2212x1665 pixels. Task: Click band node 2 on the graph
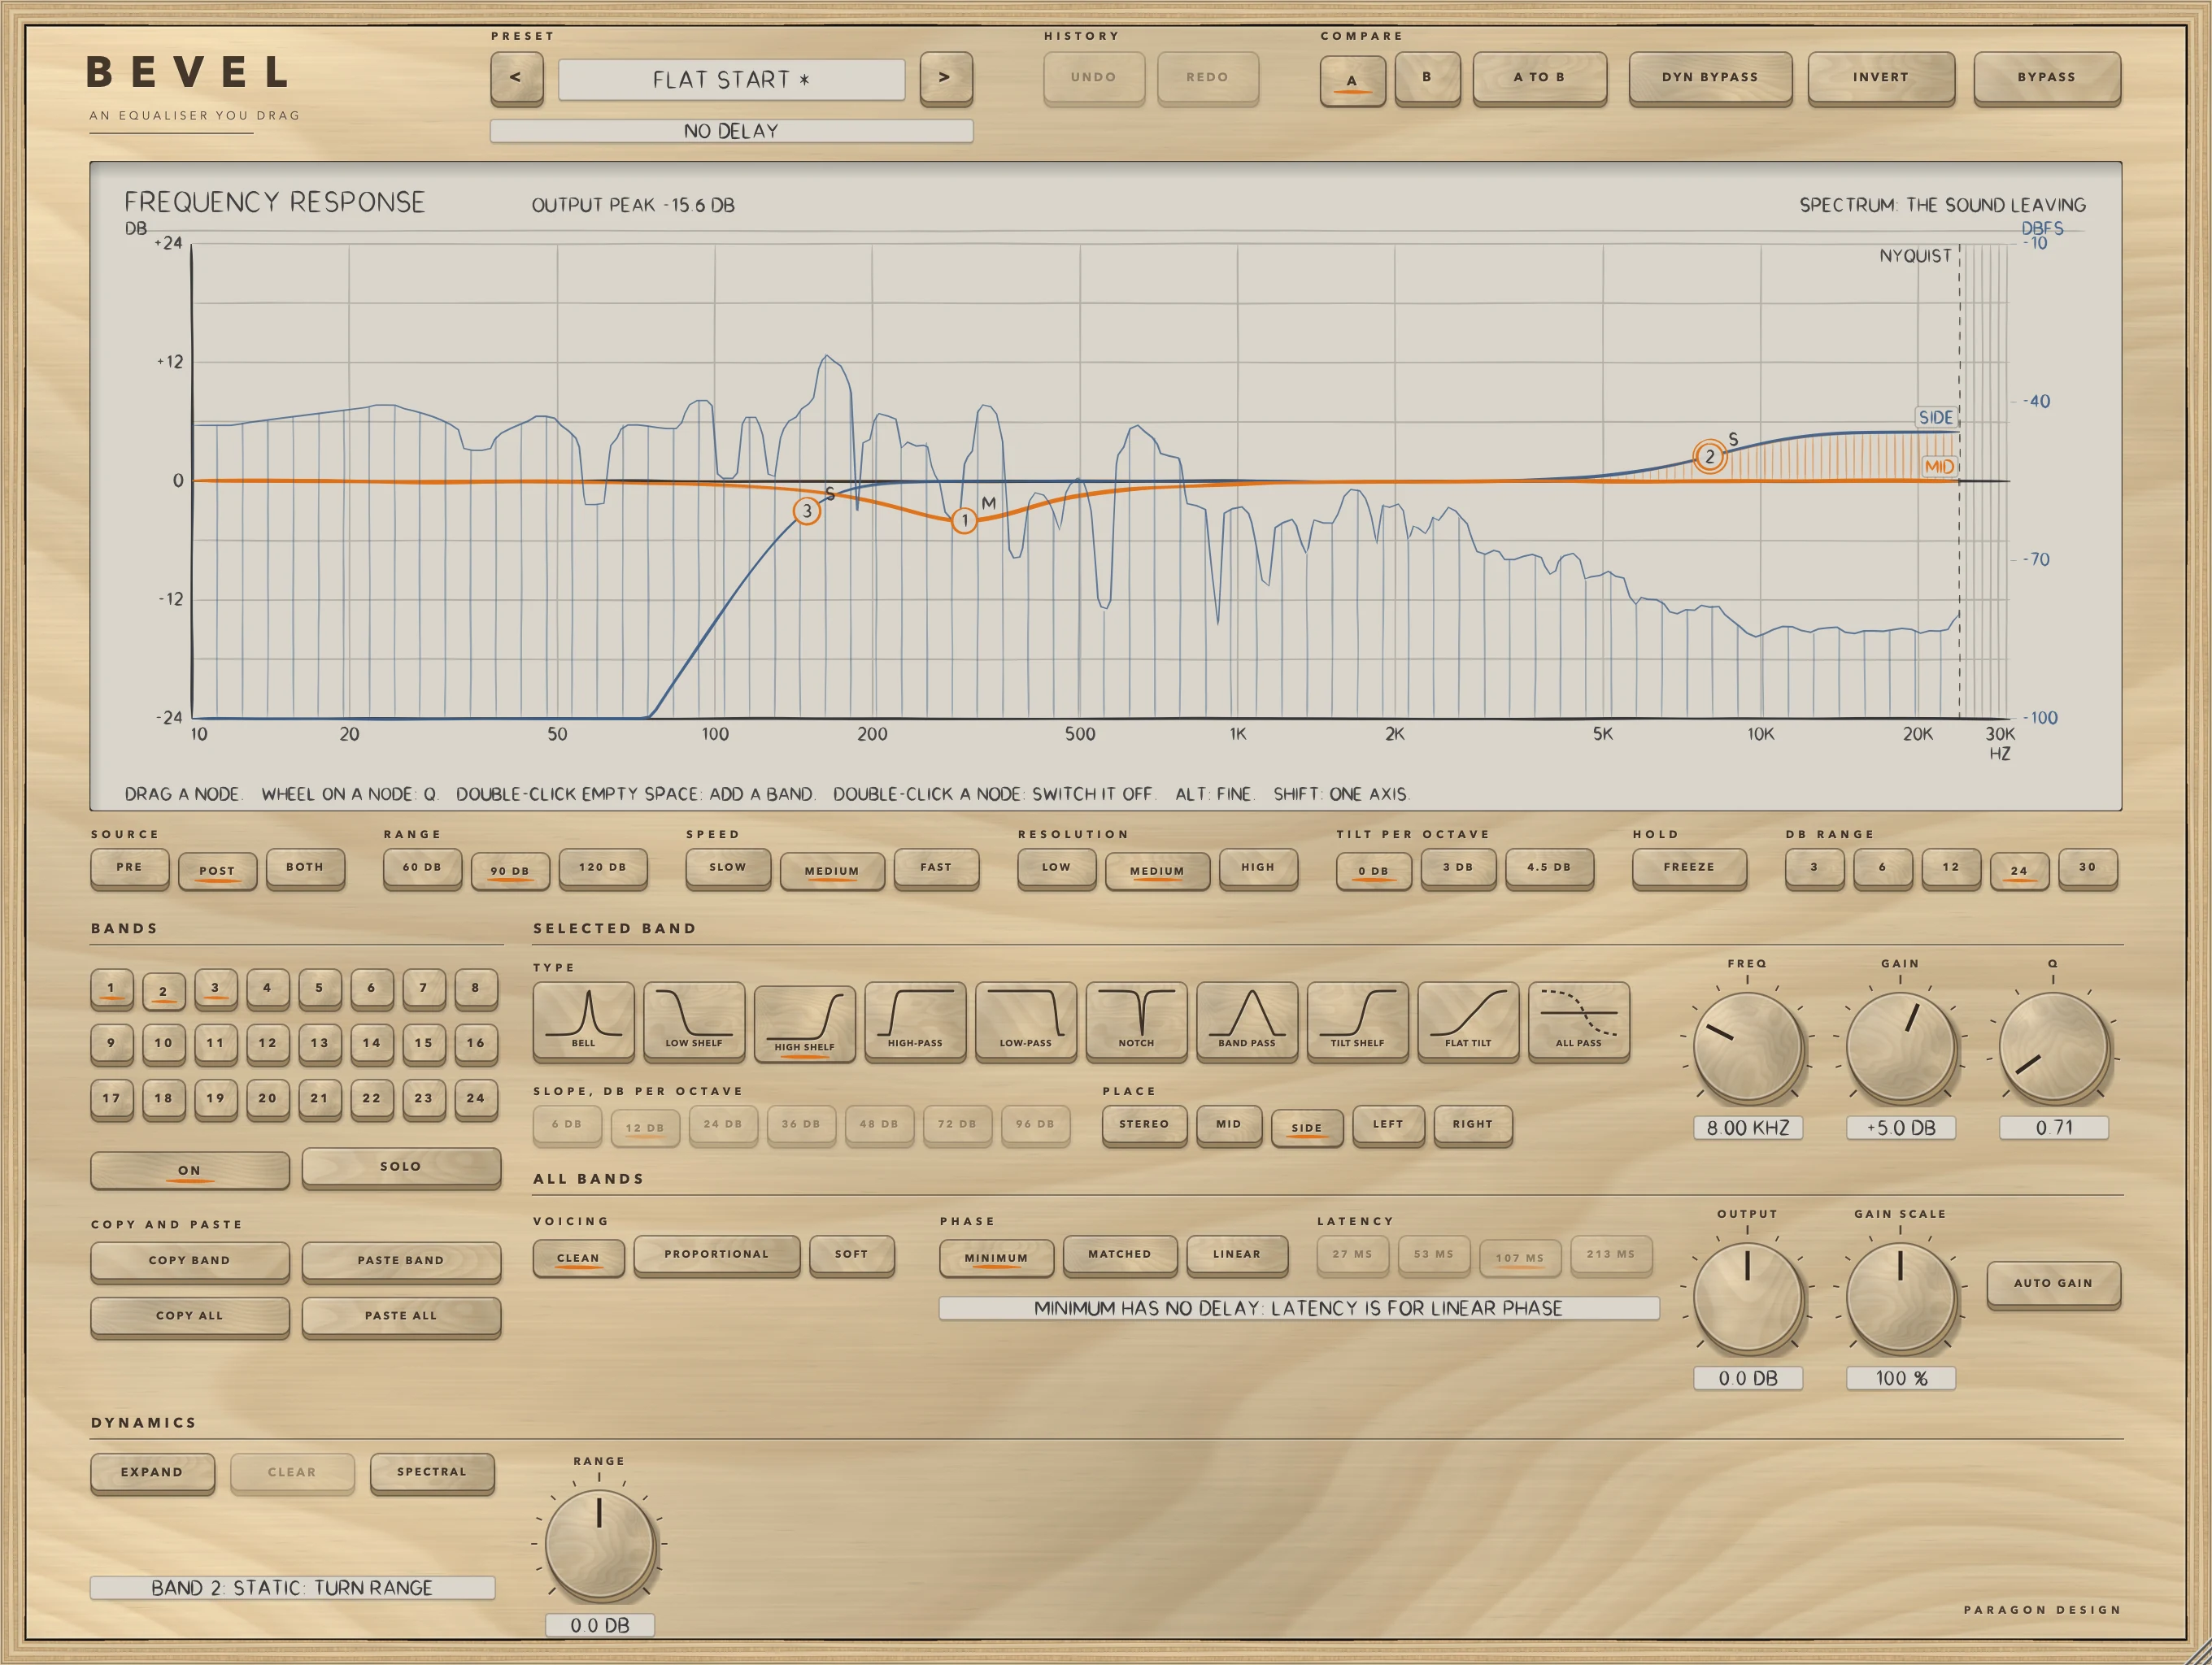[1709, 457]
